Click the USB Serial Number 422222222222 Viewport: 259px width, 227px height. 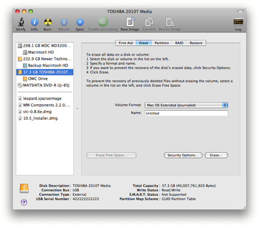tap(86, 199)
